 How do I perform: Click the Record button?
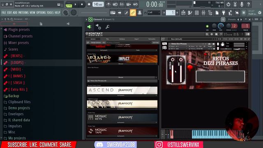(x=89, y=5)
